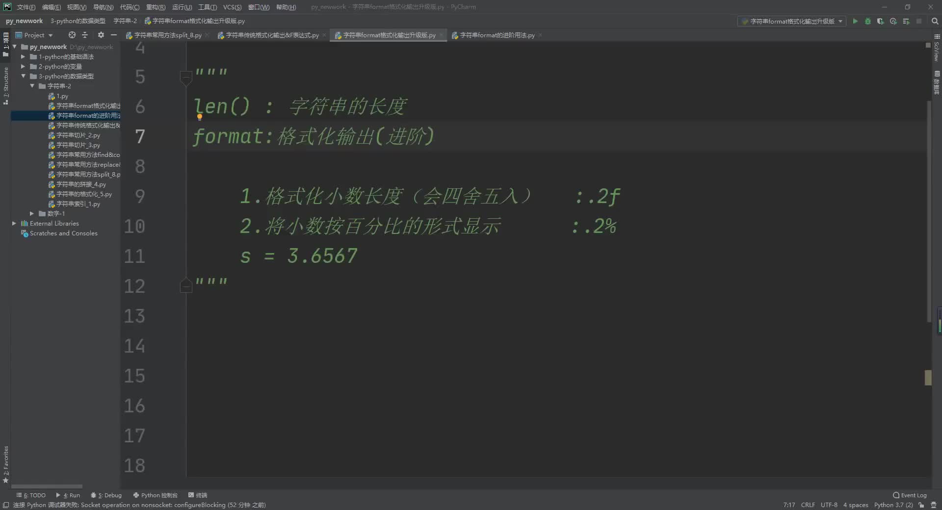942x510 pixels.
Task: Expand 数字-1 folder
Action: 32,214
